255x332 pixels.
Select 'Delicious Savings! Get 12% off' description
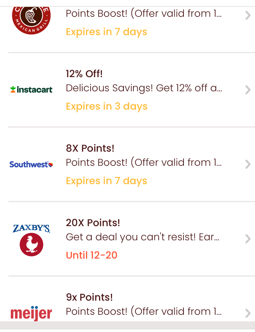coord(144,88)
